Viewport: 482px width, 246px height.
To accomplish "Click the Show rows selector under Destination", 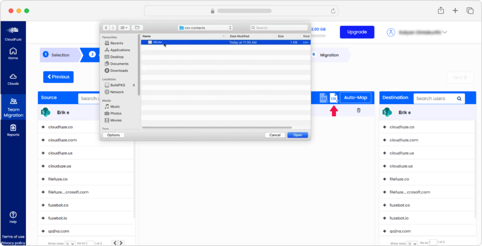I will (x=413, y=243).
